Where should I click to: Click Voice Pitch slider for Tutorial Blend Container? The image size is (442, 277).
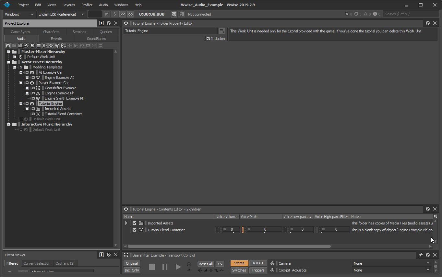(264, 230)
